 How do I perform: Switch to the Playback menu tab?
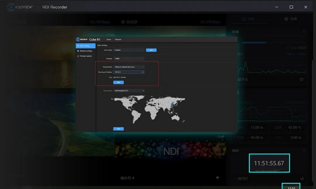pyautogui.click(x=118, y=40)
